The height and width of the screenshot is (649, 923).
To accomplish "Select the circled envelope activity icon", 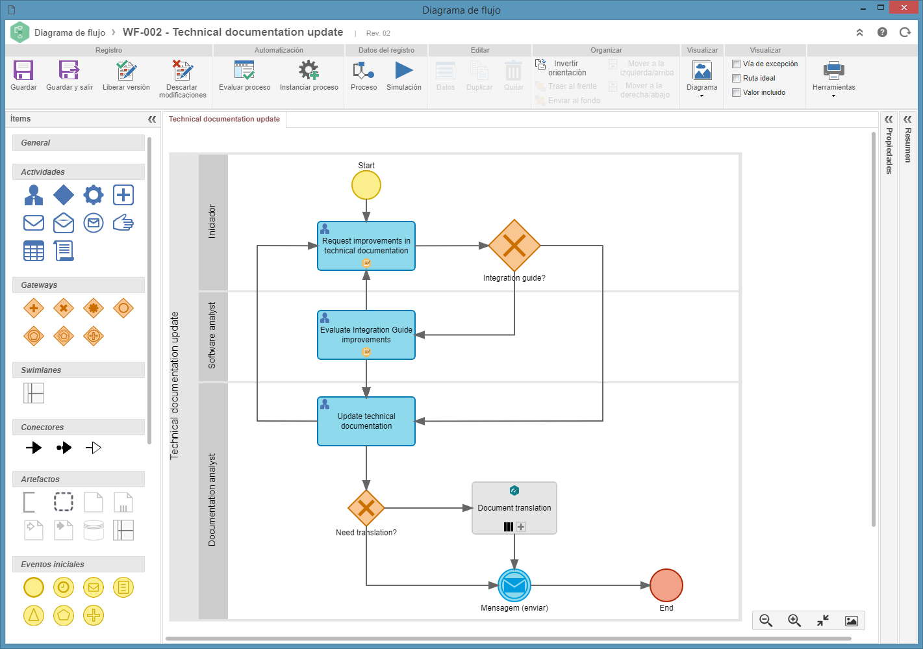I will pos(94,223).
